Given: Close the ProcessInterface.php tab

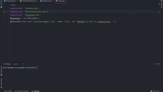Looking at the screenshot, I should pyautogui.click(x=37, y=1).
